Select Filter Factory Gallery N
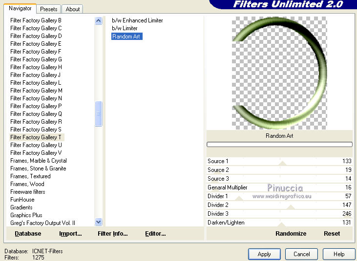 36,98
